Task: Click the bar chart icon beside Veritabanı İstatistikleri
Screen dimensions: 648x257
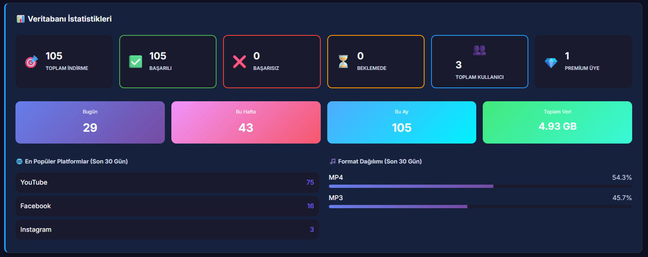Action: 20,19
